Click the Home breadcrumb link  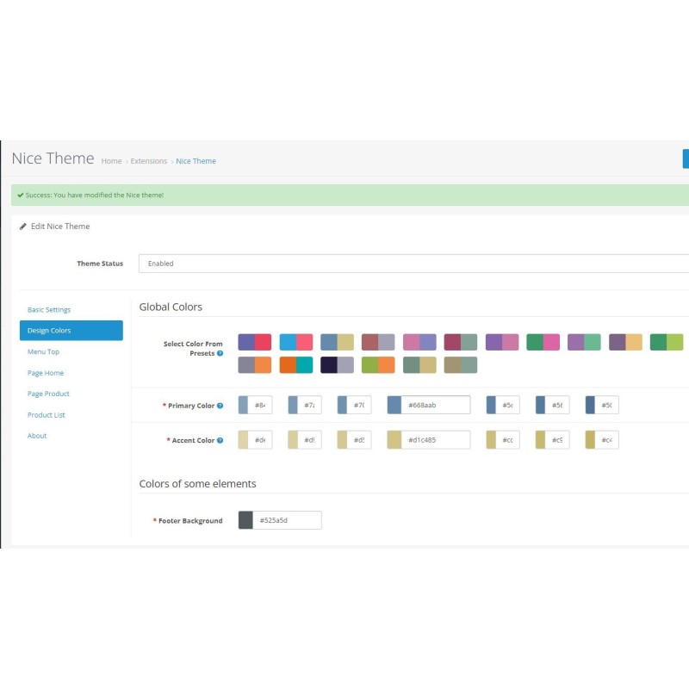(x=111, y=161)
